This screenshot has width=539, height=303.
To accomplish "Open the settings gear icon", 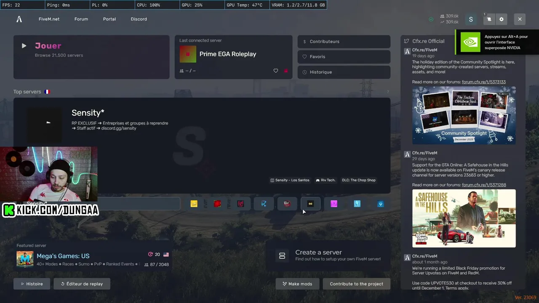I will pos(501,19).
